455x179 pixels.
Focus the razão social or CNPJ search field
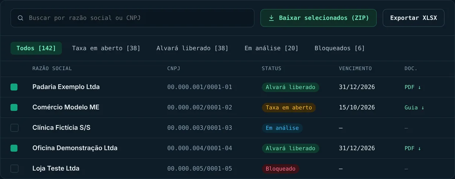click(132, 18)
